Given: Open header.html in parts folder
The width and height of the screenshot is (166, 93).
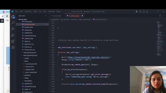Looking at the screenshot, I should tap(30, 69).
